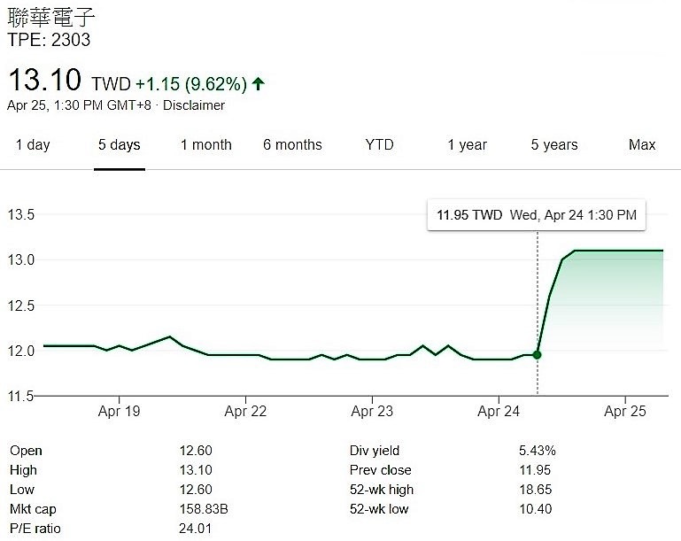This screenshot has width=681, height=541.
Task: Select the 1 day range tab
Action: 33,144
